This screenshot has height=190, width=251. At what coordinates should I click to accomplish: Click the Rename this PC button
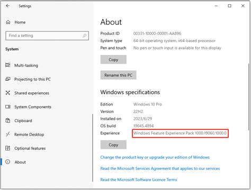[118, 75]
